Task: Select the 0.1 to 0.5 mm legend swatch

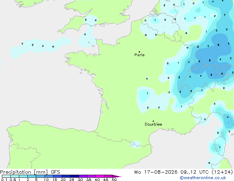Action: tap(6, 176)
